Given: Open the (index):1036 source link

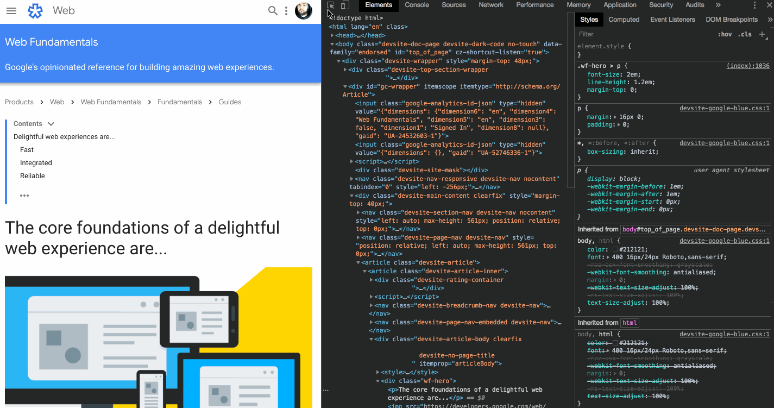Looking at the screenshot, I should pos(748,66).
